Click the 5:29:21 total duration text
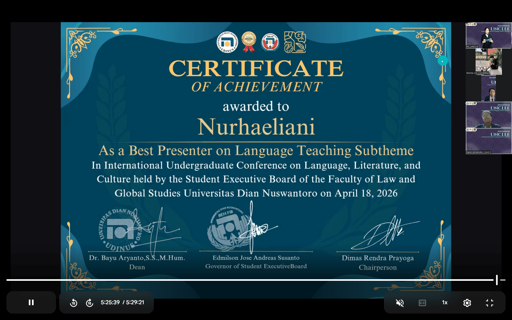The width and height of the screenshot is (512, 320). [x=135, y=302]
